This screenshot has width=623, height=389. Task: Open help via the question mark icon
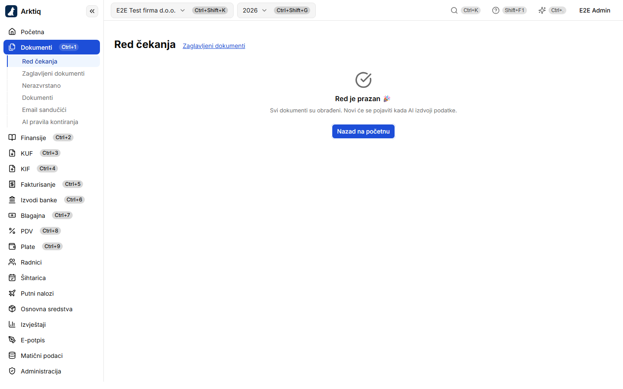click(x=496, y=10)
